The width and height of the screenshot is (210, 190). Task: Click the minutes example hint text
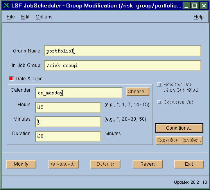125,119
